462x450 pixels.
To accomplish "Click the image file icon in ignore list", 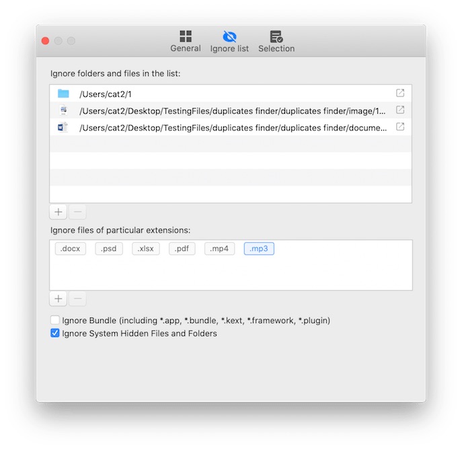I will [63, 110].
